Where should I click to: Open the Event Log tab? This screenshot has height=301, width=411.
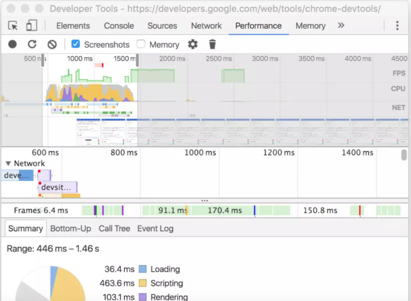point(155,228)
